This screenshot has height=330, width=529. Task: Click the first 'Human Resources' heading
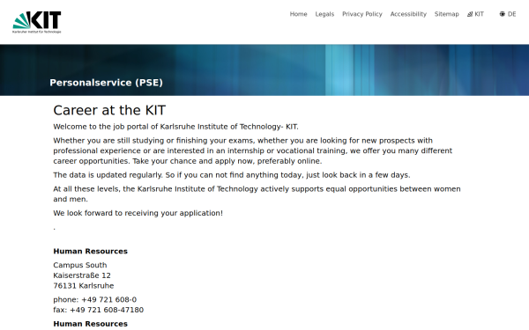(91, 251)
